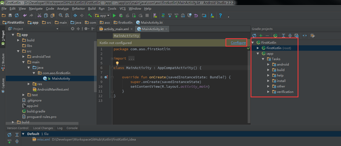The height and width of the screenshot is (146, 341).
Task: Click Scroll from Source icon in Project panel
Action: coord(73,29)
